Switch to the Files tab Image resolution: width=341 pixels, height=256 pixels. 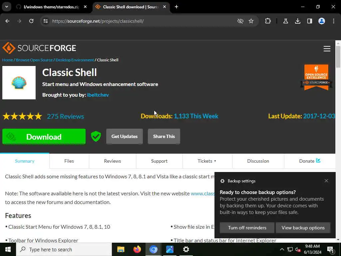click(69, 161)
